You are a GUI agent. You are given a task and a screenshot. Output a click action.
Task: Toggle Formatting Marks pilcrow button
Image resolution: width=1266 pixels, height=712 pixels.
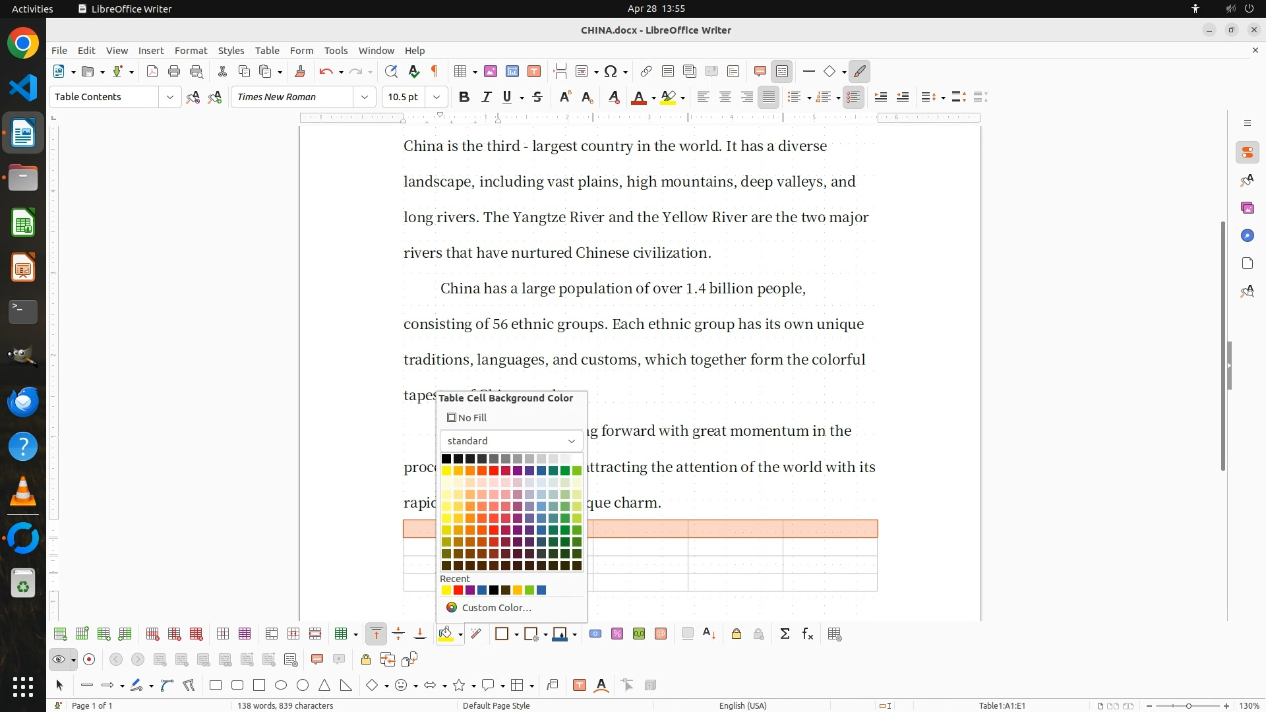pyautogui.click(x=435, y=71)
